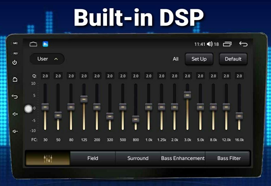This screenshot has width=271, height=186.
Task: Click the 800 Hz band slider handle
Action: click(136, 119)
